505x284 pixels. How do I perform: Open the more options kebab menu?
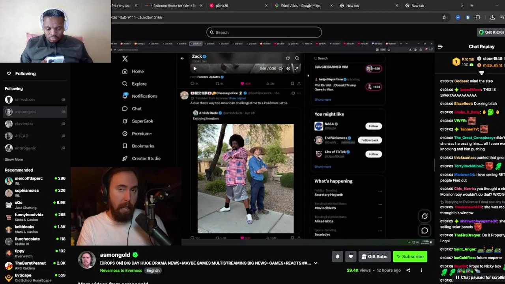421,270
